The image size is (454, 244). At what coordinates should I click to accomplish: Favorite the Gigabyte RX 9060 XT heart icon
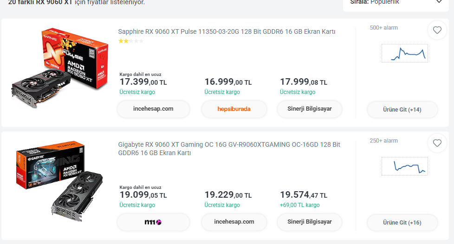437,143
